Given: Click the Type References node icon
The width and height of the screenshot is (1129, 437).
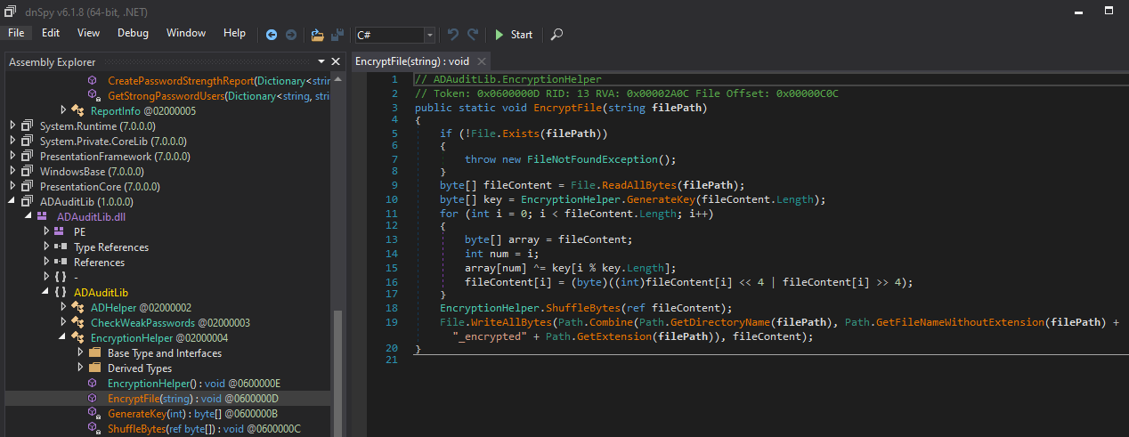Looking at the screenshot, I should coord(60,247).
